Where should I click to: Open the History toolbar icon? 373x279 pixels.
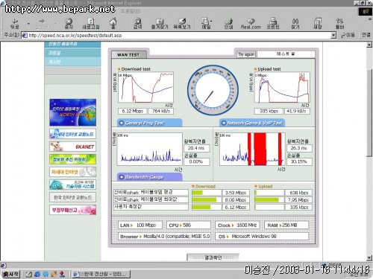182,23
